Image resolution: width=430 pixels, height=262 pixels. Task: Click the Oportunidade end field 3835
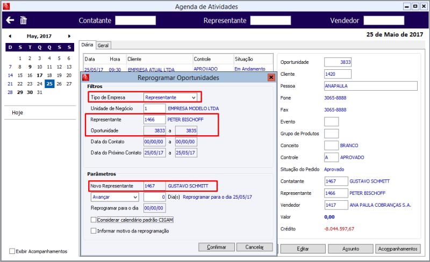click(186, 130)
